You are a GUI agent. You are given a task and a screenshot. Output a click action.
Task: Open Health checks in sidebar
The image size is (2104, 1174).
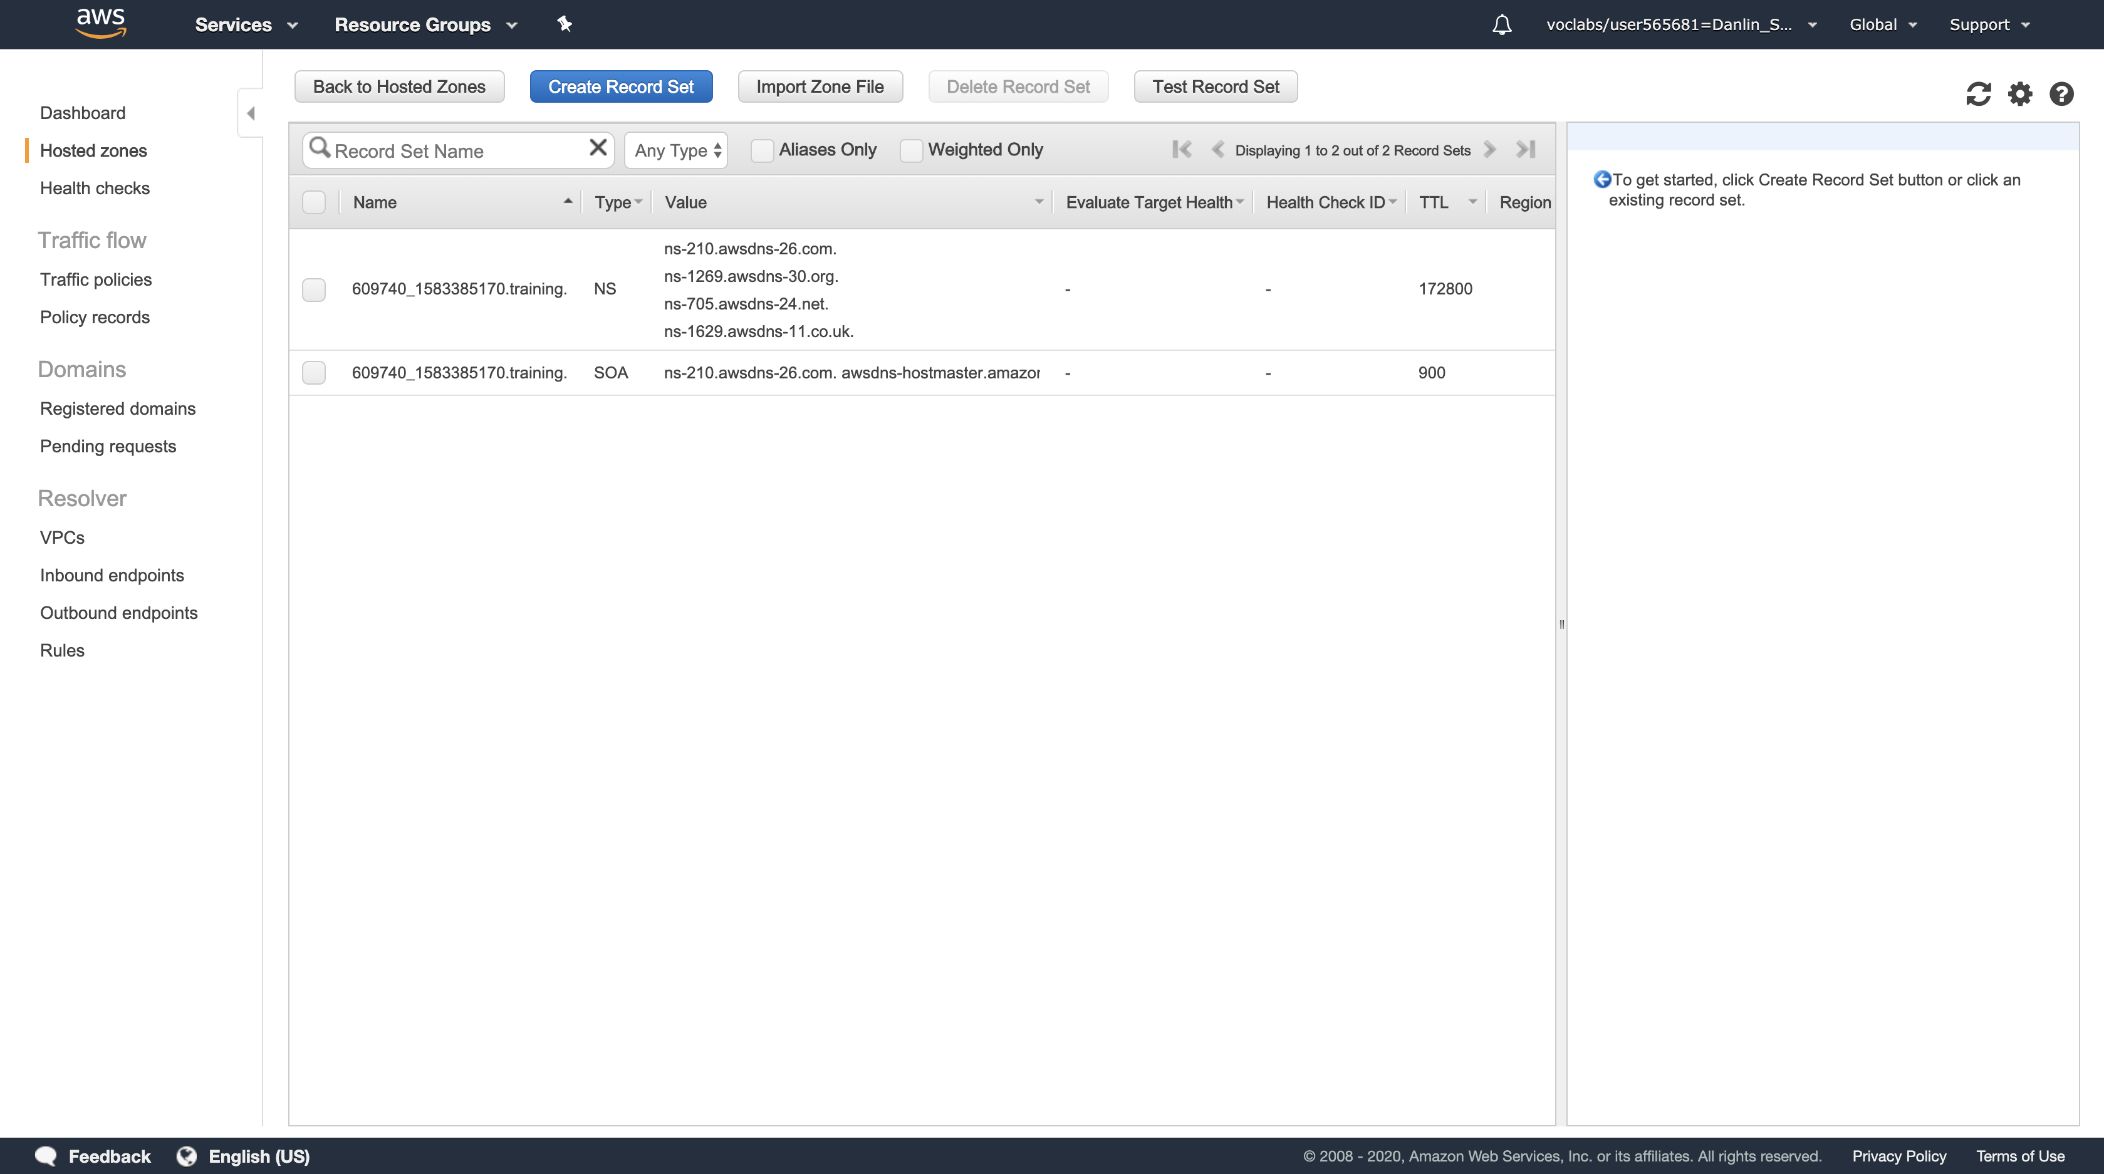95,189
